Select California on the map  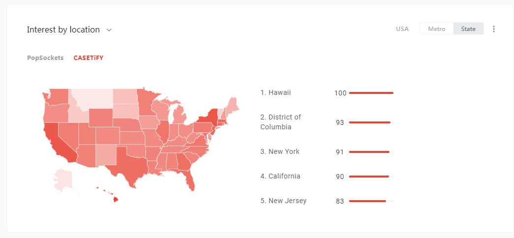(59, 142)
